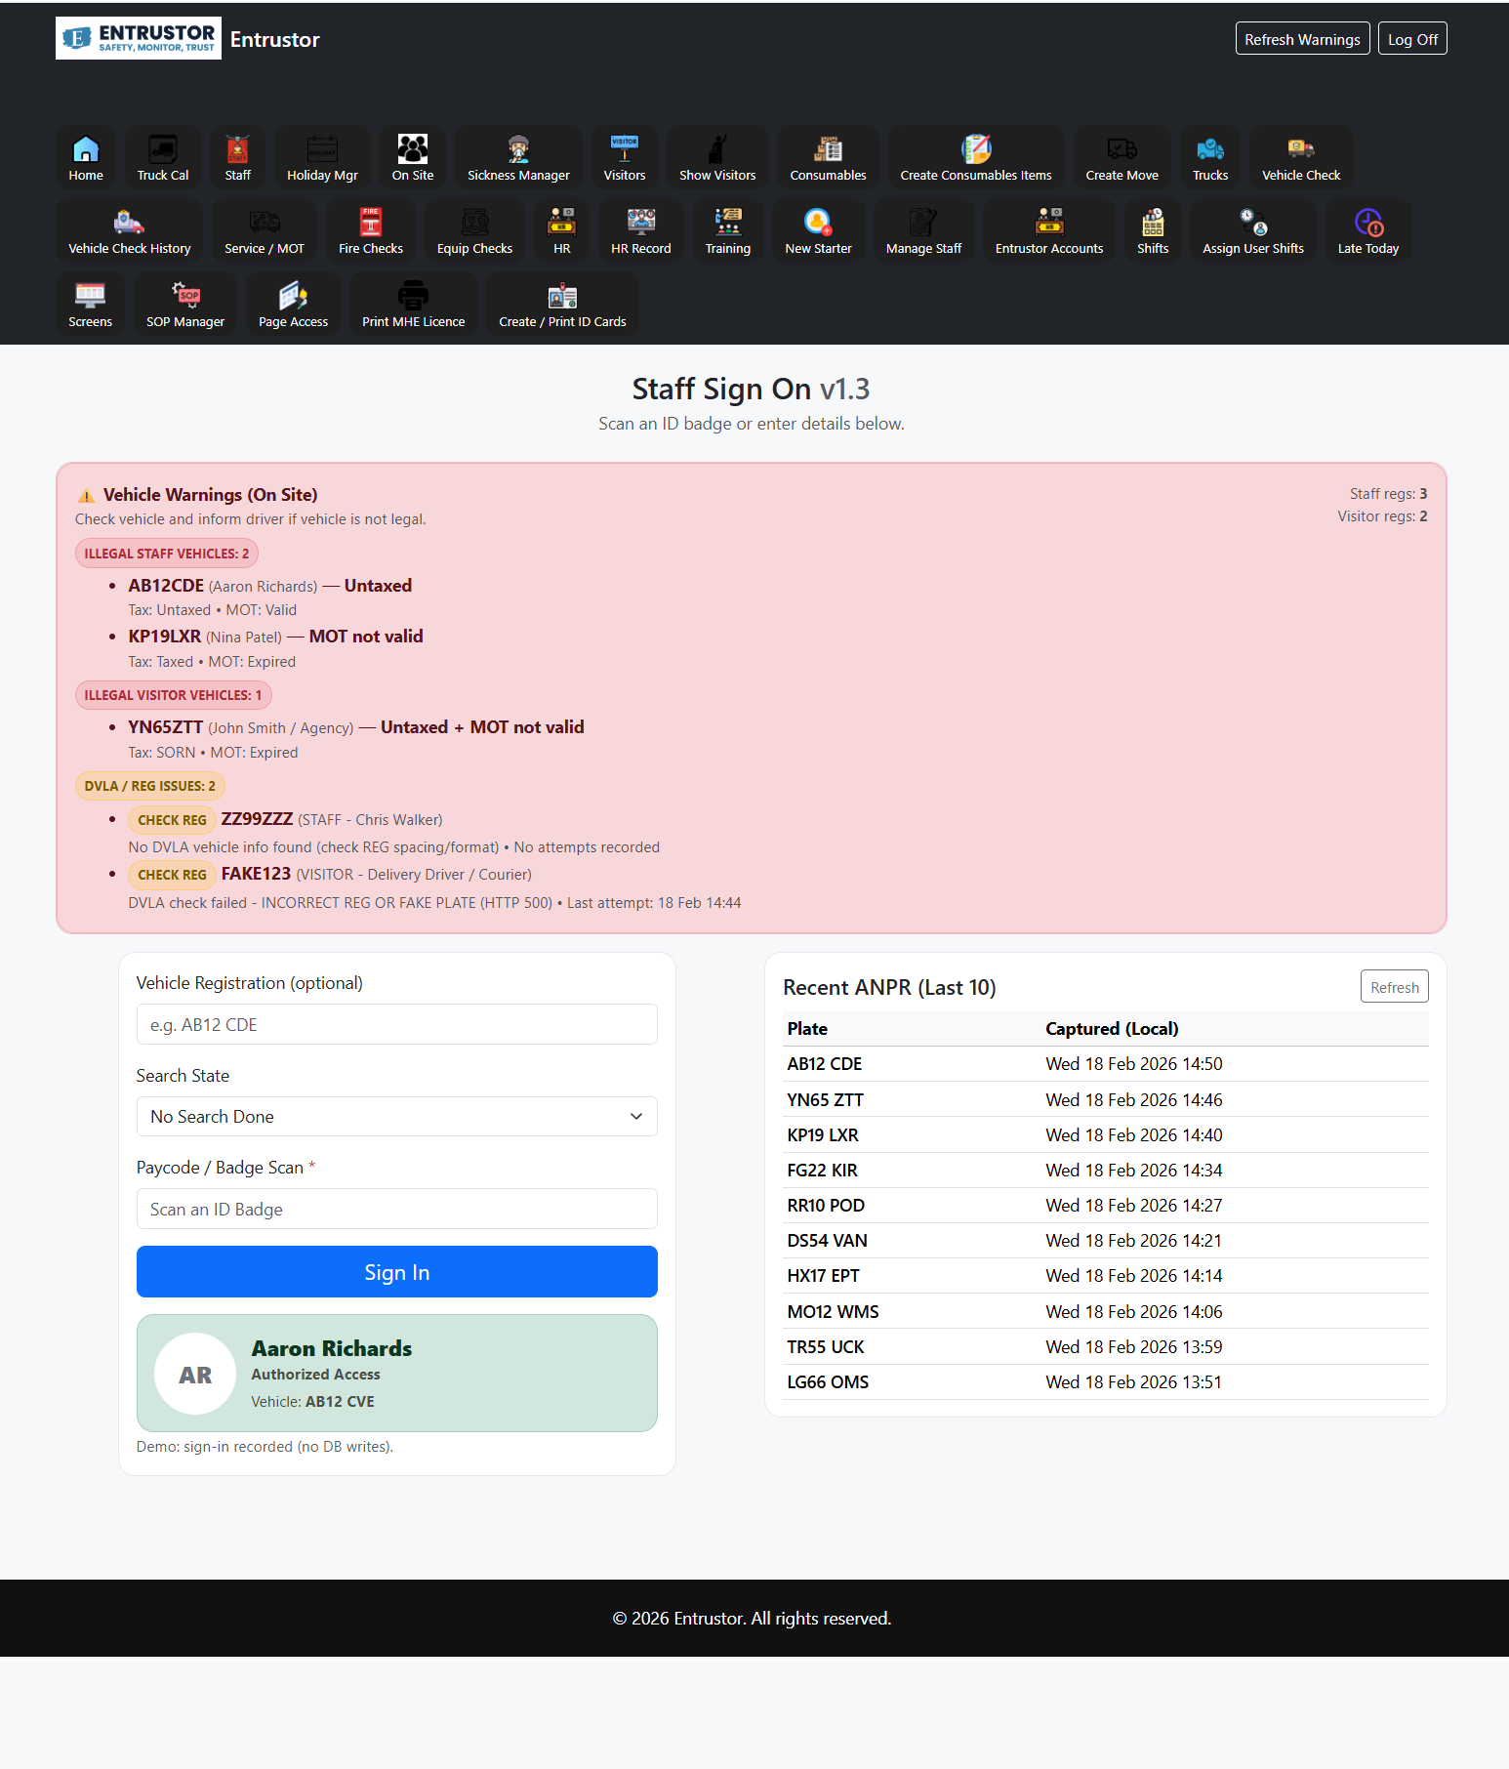
Task: Select the AB12 CDE plate row
Action: [1106, 1064]
